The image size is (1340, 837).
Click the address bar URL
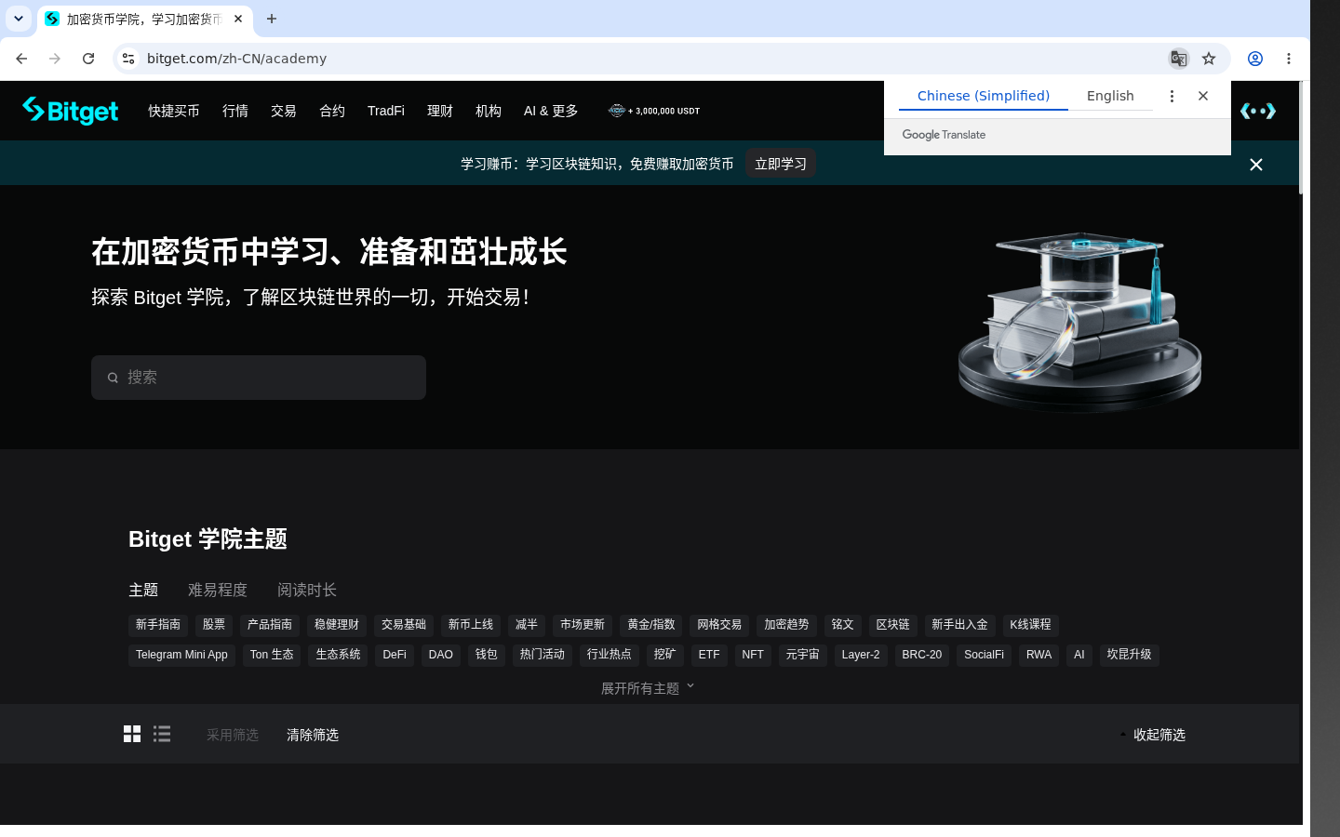point(236,59)
